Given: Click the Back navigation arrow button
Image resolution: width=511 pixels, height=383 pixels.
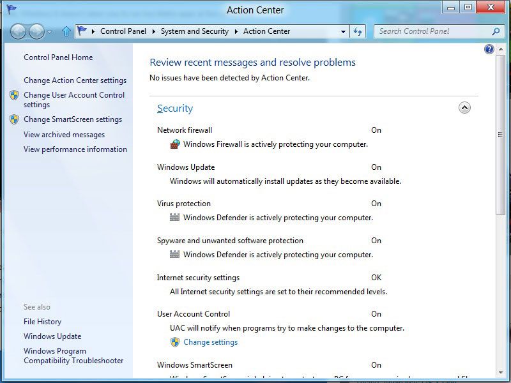Looking at the screenshot, I should click(19, 31).
